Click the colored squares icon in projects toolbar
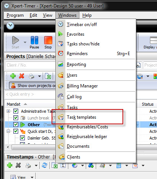 click(x=155, y=76)
